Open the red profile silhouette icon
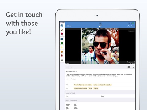The image size is (147, 110). [62, 56]
